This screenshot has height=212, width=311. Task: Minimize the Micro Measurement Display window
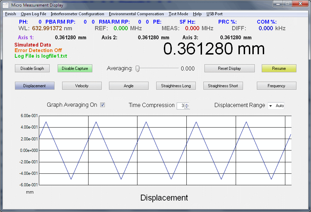coord(278,4)
